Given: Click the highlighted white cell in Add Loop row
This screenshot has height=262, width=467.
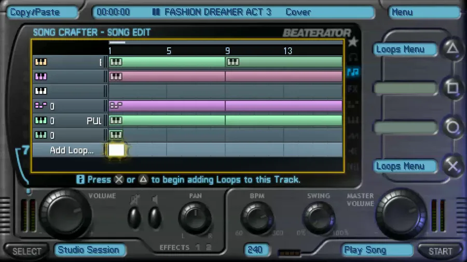Looking at the screenshot, I should coord(116,150).
